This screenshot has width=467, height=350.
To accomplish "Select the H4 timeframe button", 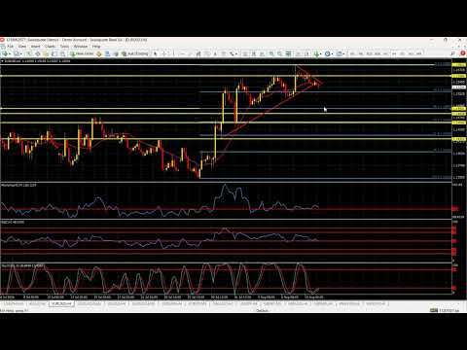I will [x=394, y=53].
